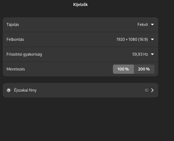Open Night Light via the right chevron
The width and height of the screenshot is (174, 141).
point(152,90)
